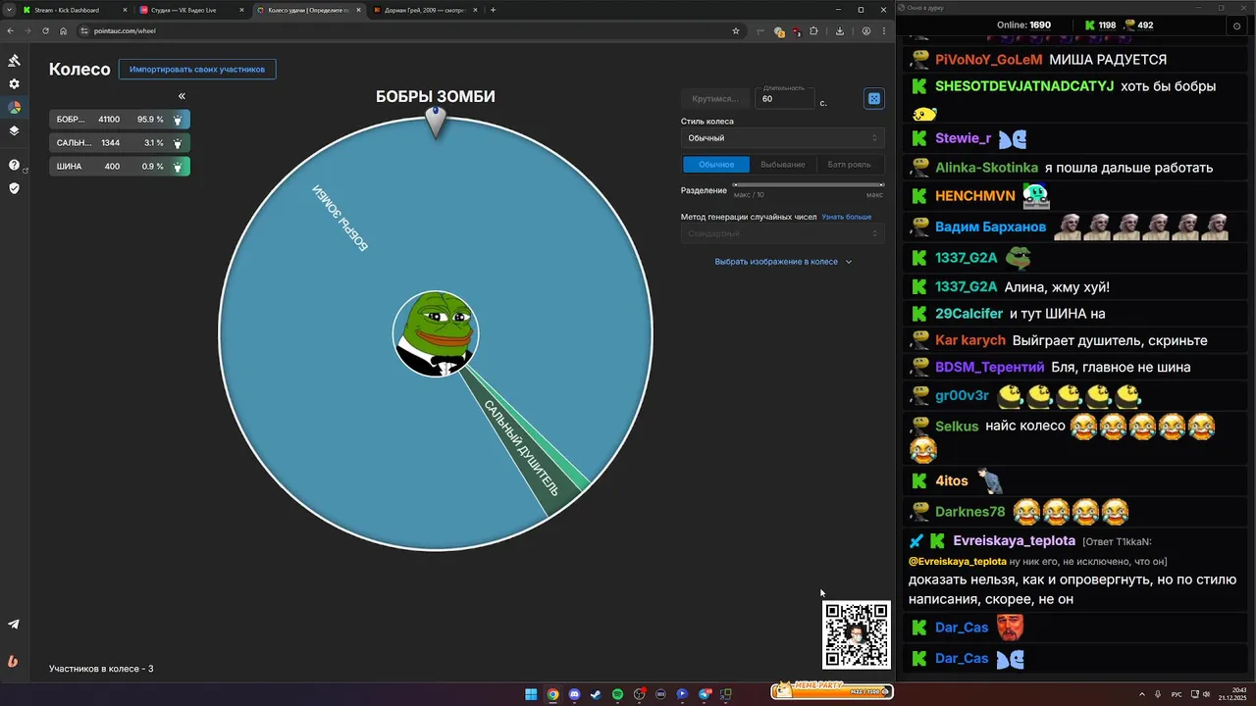Click the QR code overlay image
The image size is (1256, 706).
point(857,634)
